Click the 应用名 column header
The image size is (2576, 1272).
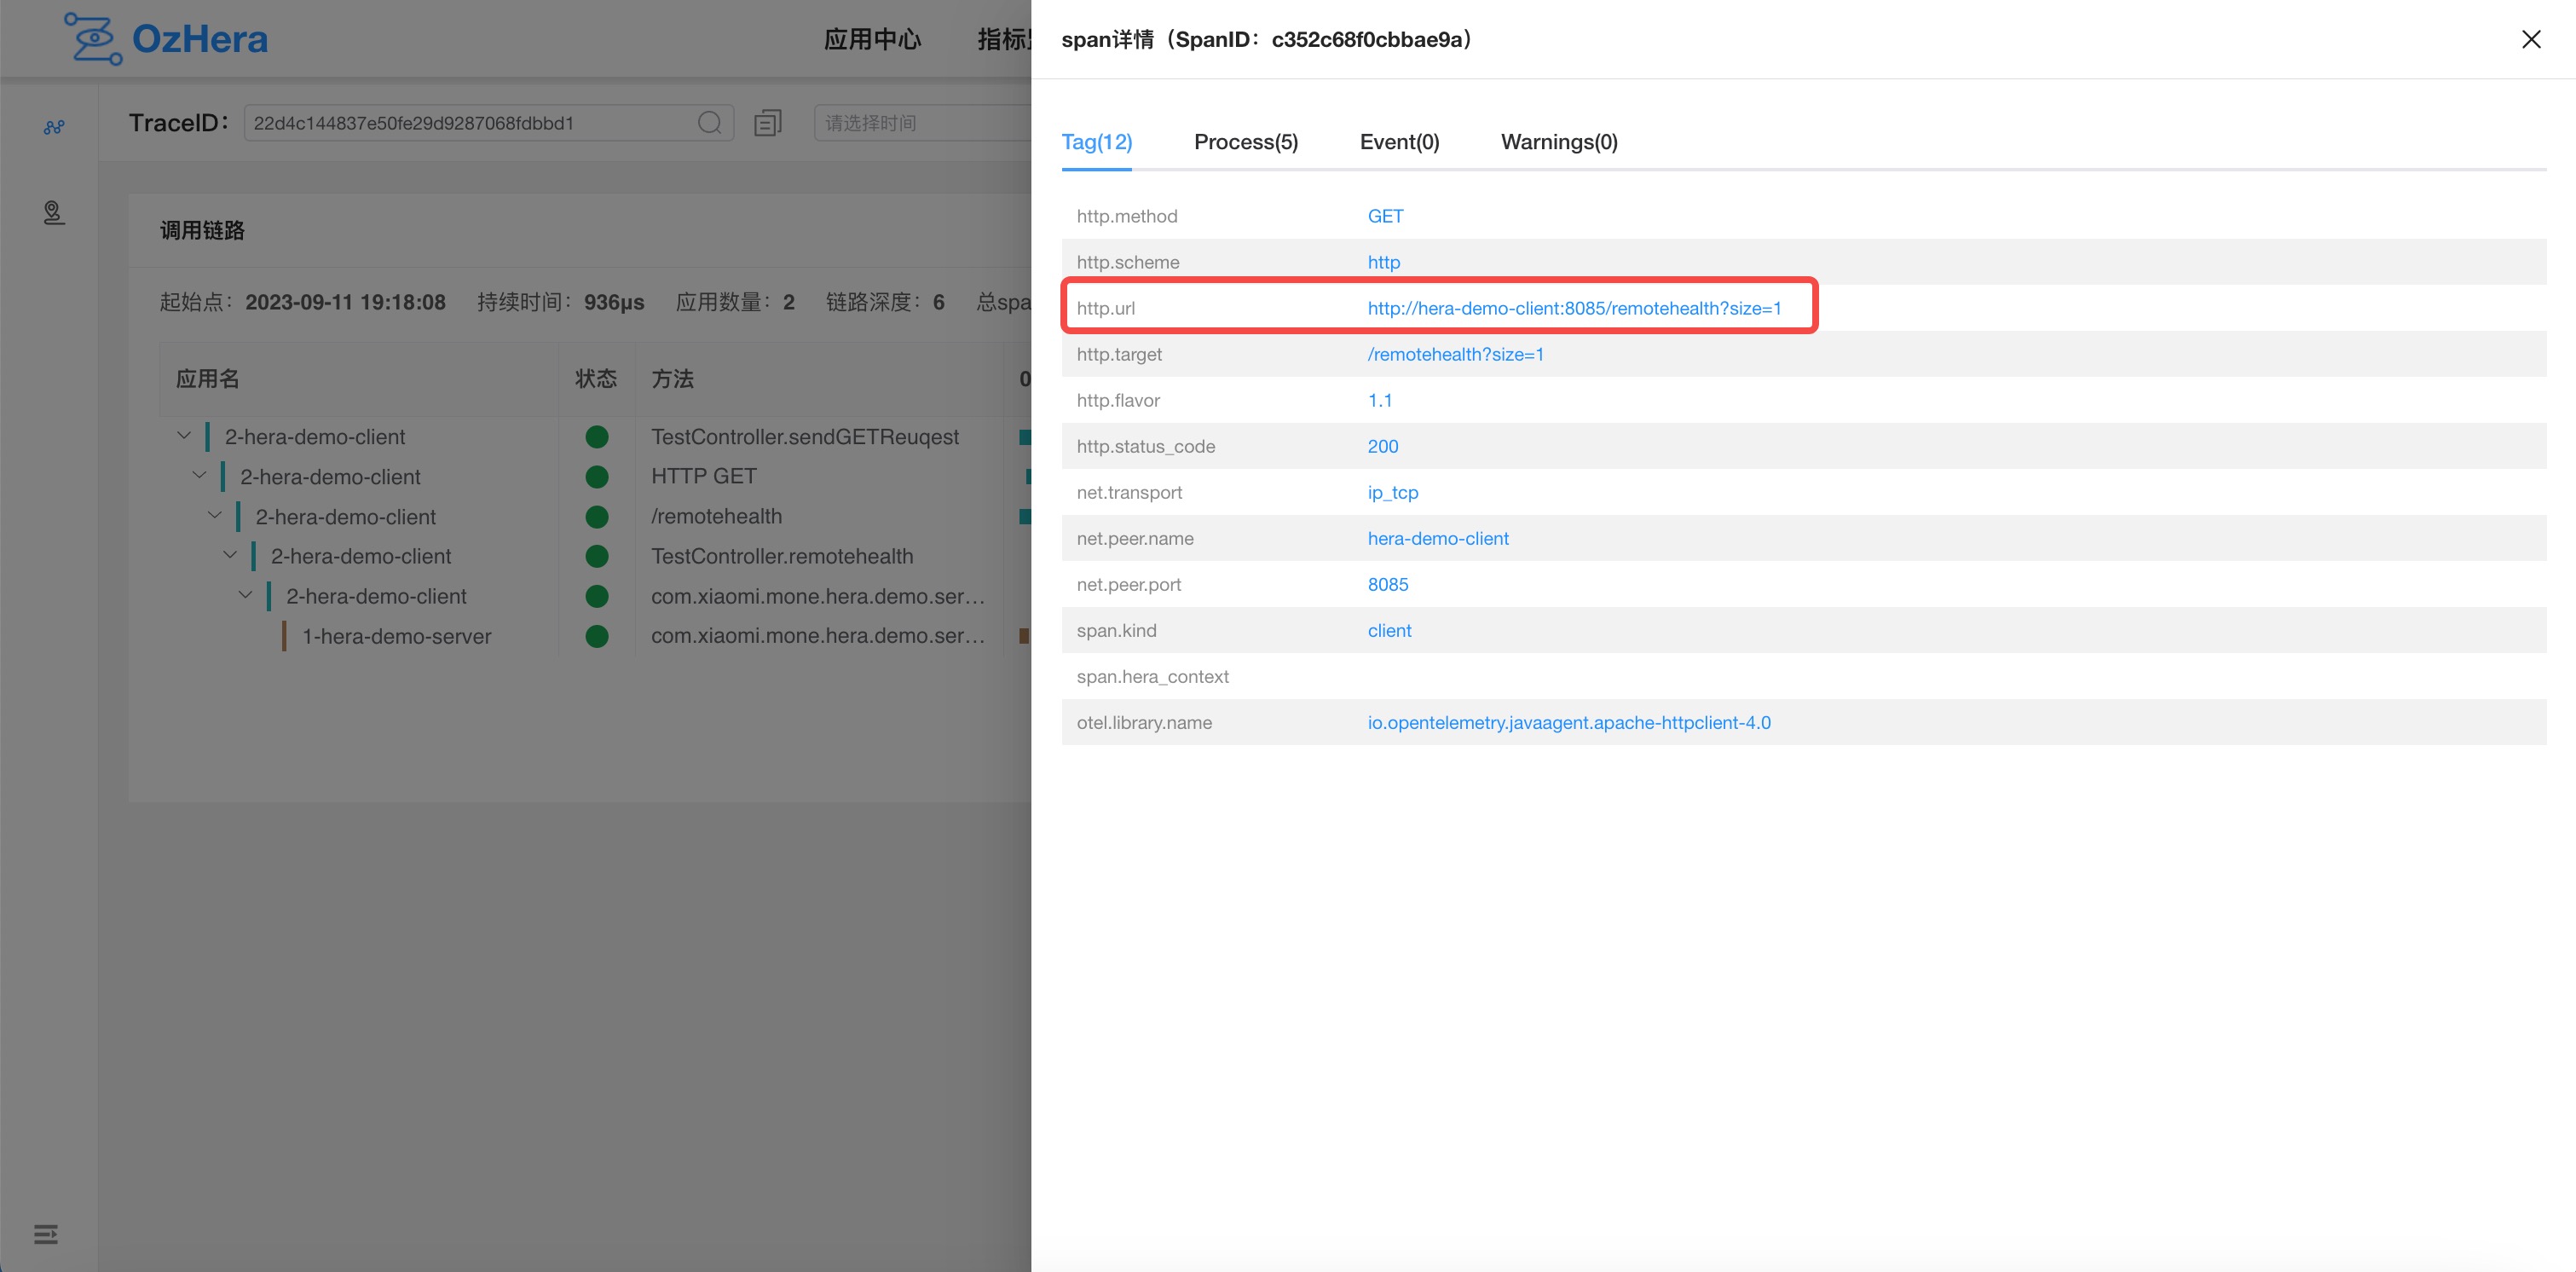(x=207, y=378)
